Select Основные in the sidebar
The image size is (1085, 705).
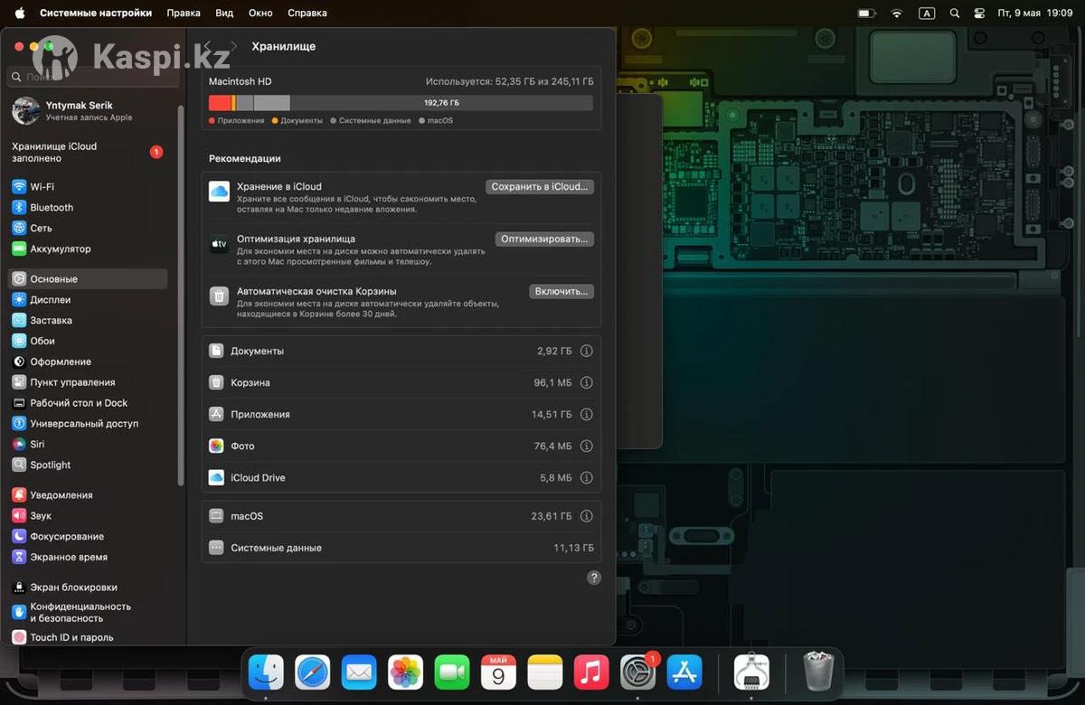click(x=88, y=279)
